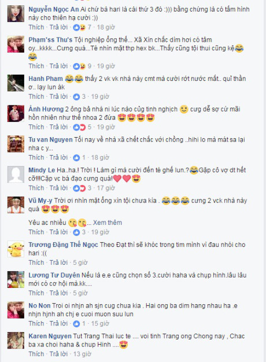This screenshot has width=266, height=362.
Task: Click like count icon on Tu van Nguyen's comment
Action: click(x=76, y=158)
